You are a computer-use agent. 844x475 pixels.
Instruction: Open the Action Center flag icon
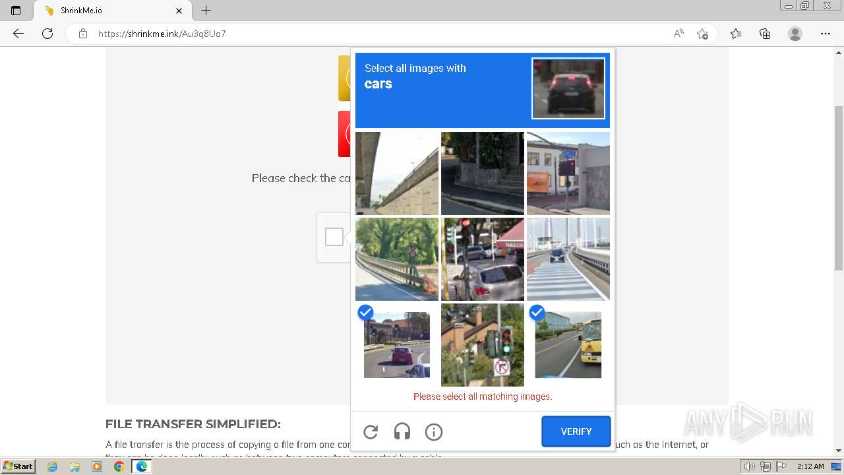point(781,466)
